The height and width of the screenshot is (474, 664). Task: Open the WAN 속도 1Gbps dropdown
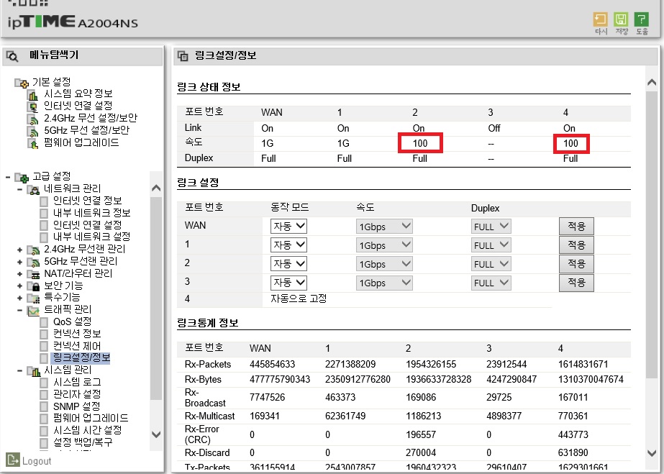pyautogui.click(x=384, y=227)
